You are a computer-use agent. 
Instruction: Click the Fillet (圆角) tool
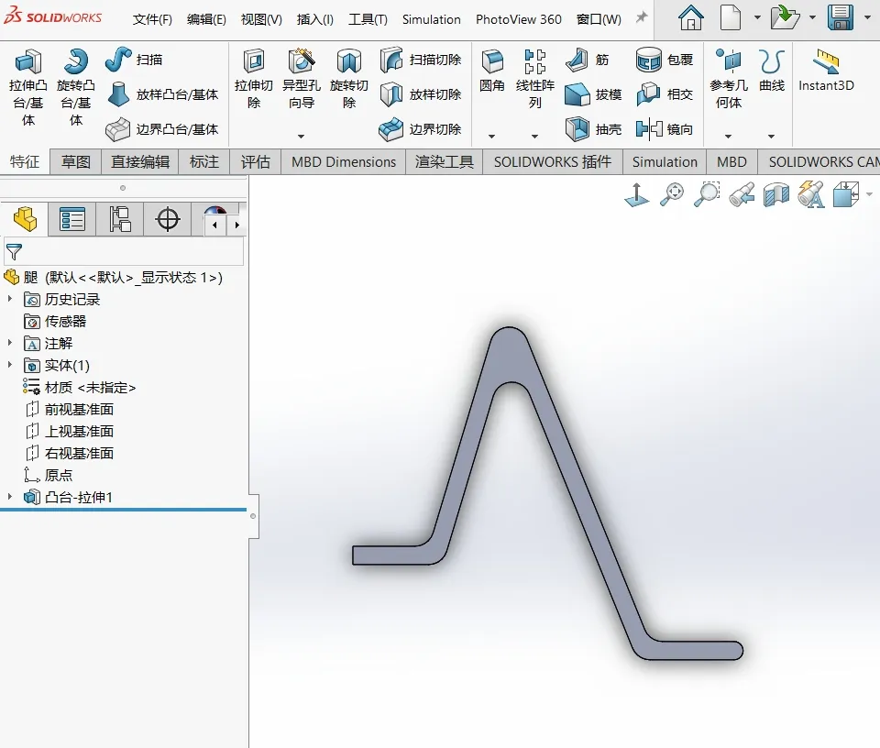click(x=492, y=71)
